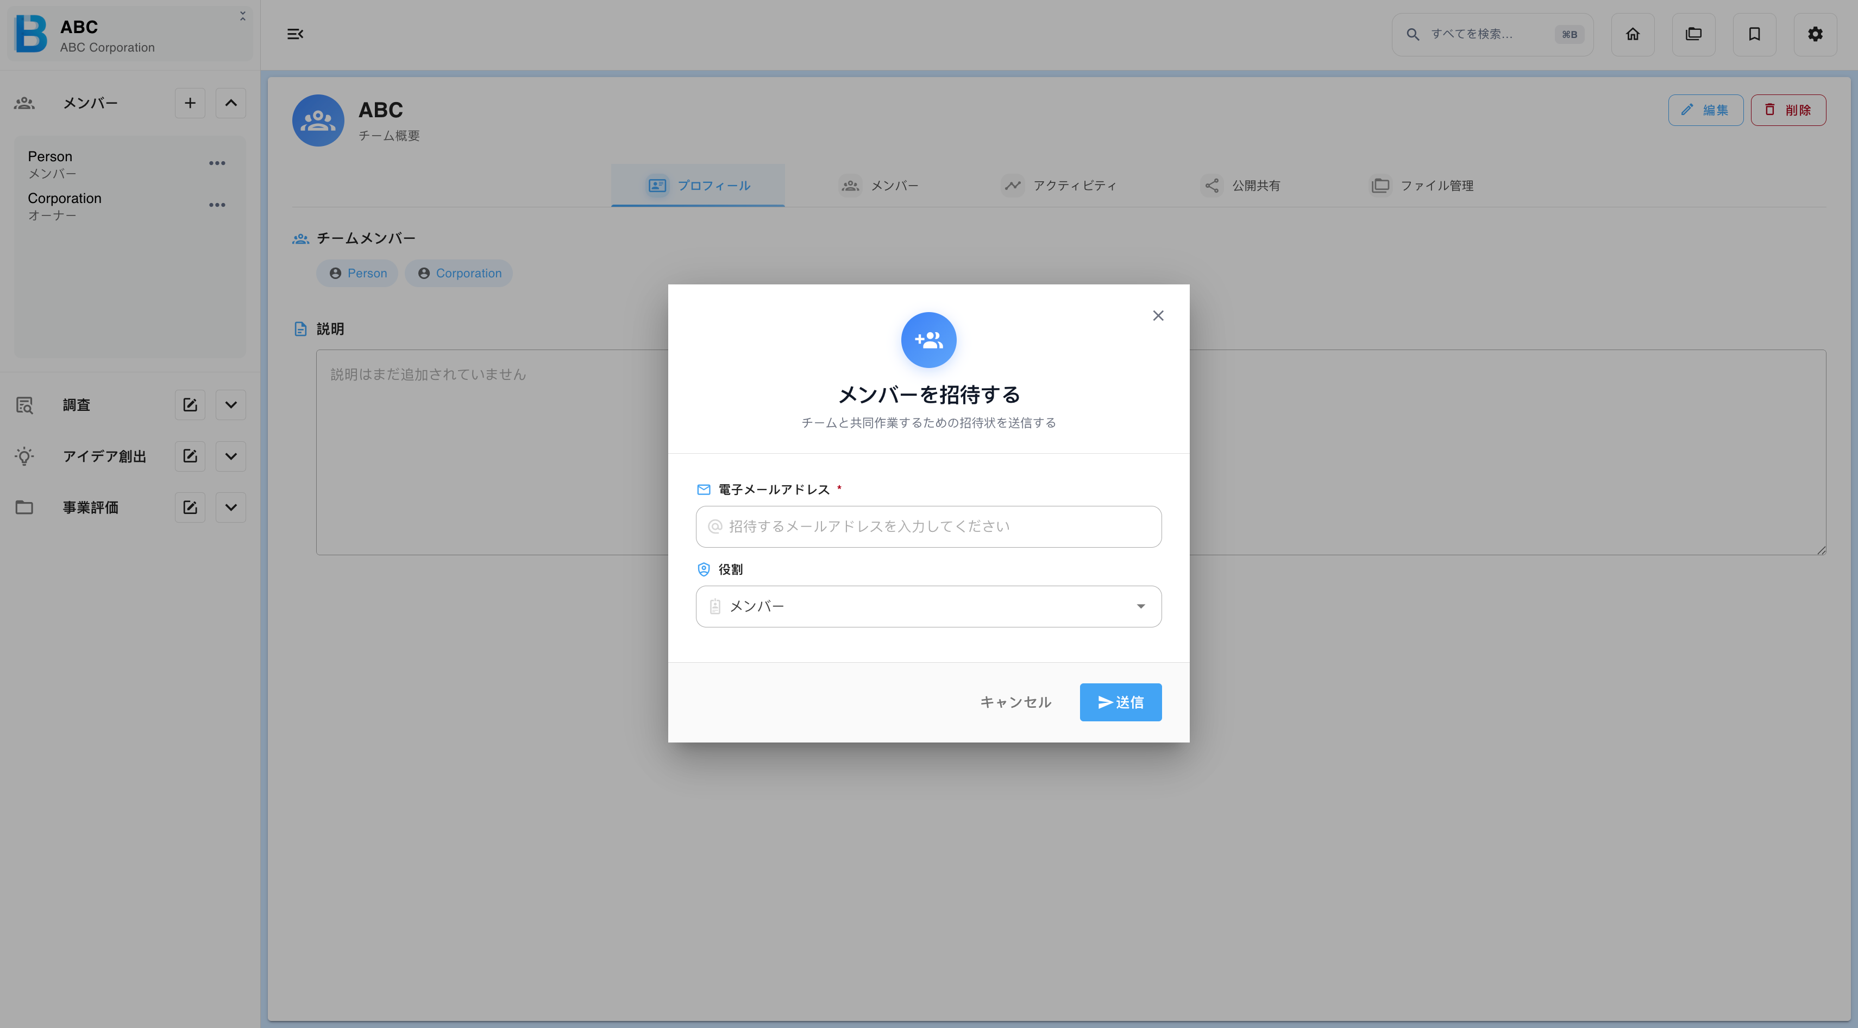
Task: Click the 事業評価 section label
Action: (90, 507)
